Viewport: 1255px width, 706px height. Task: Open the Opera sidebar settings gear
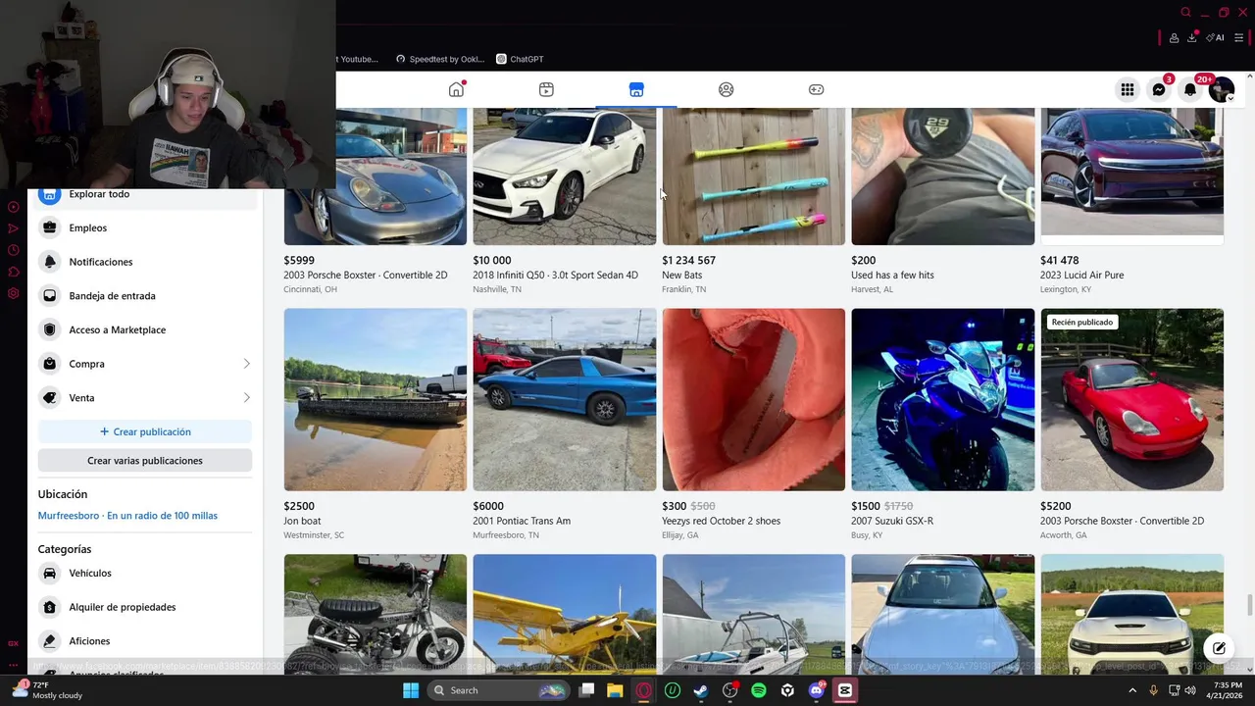(x=13, y=293)
